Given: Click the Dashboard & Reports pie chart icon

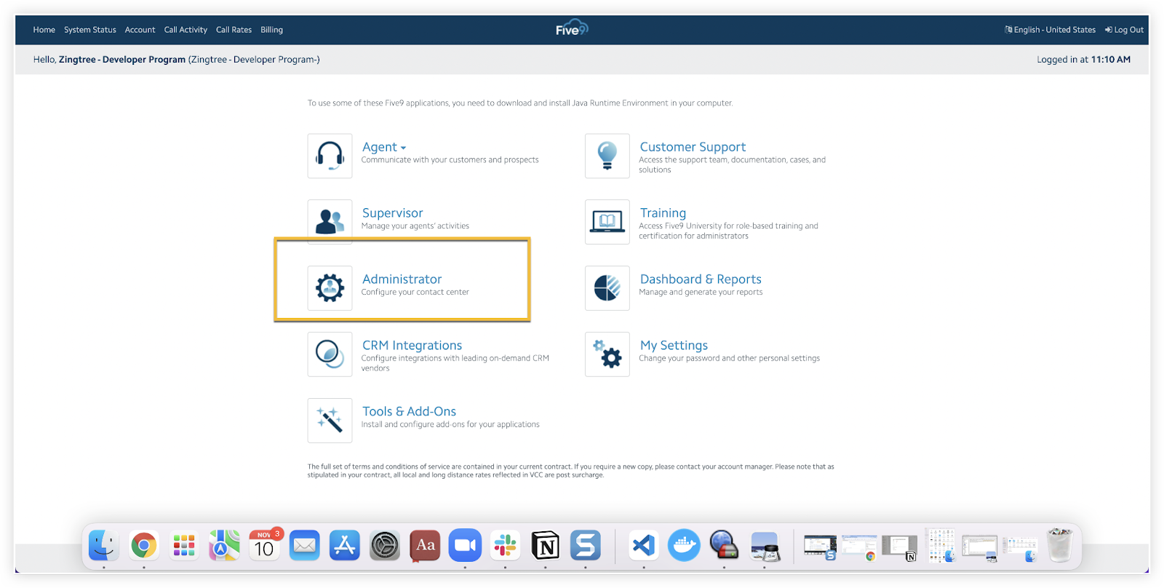Looking at the screenshot, I should [x=607, y=288].
